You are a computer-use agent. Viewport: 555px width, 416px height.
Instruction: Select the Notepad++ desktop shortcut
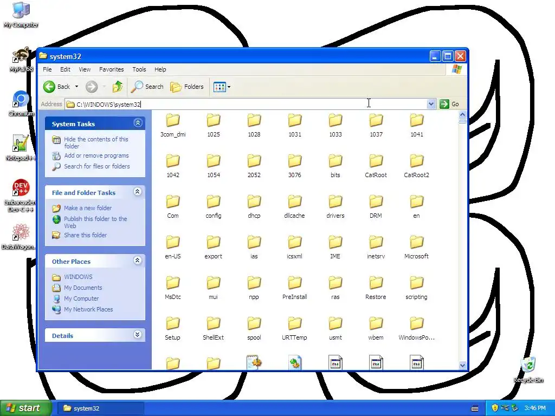(x=21, y=148)
